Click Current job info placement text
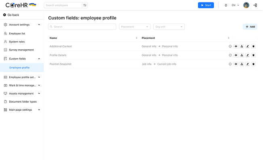 pyautogui.click(x=167, y=64)
